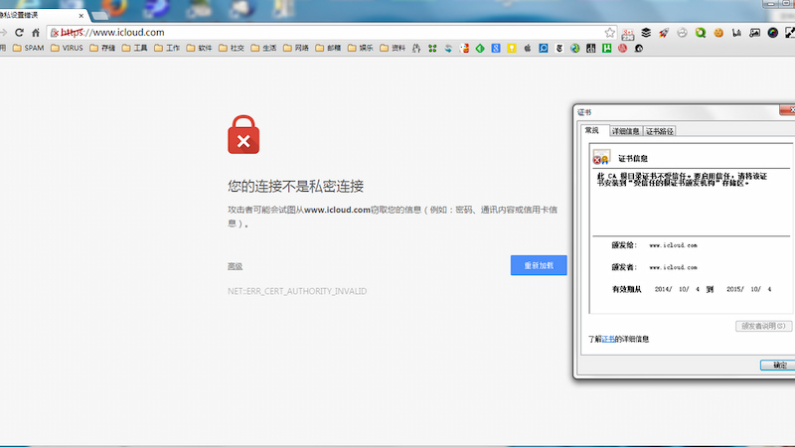Switch to the 详细信息 certificate tab
The image size is (795, 447).
point(626,131)
